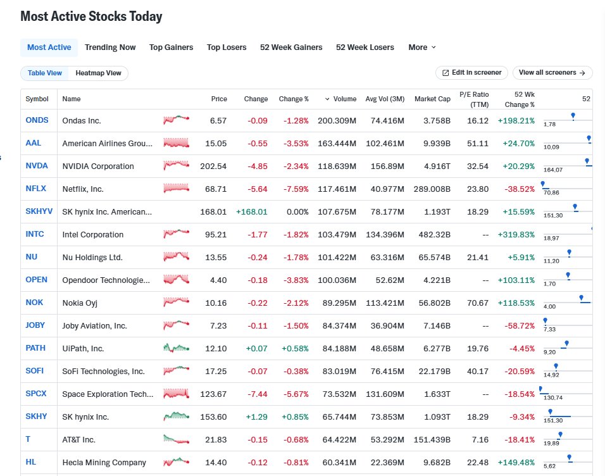The width and height of the screenshot is (605, 476).
Task: Click Ondas Inc. sparkline chart
Action: (x=177, y=120)
